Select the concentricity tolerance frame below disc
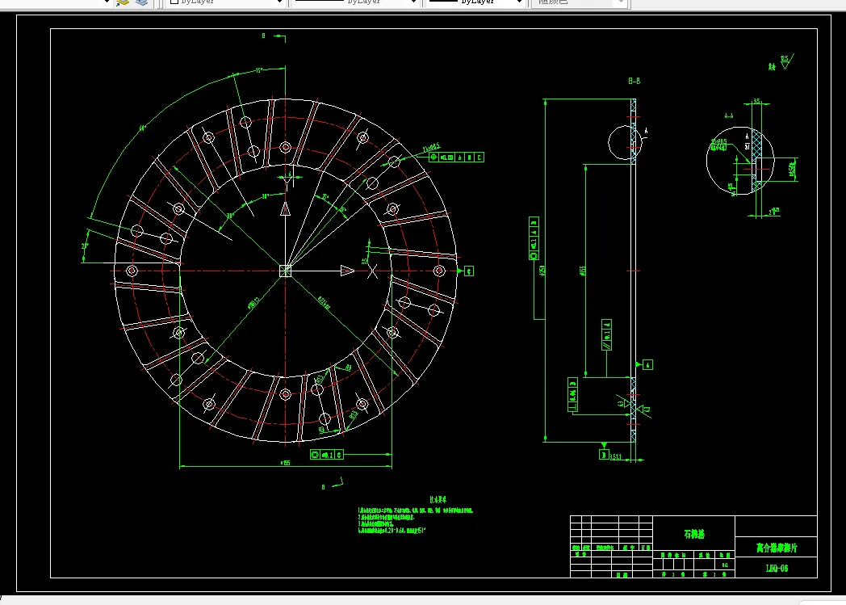The image size is (846, 605). tap(327, 455)
